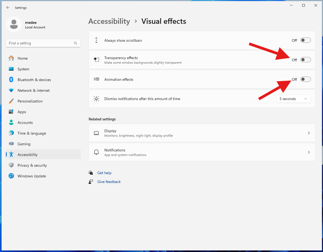The width and height of the screenshot is (323, 252).
Task: Toggle Animation effects on
Action: click(x=306, y=79)
